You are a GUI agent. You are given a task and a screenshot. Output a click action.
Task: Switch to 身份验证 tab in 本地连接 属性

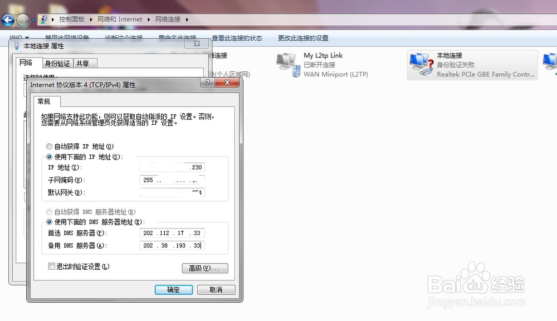(x=57, y=64)
